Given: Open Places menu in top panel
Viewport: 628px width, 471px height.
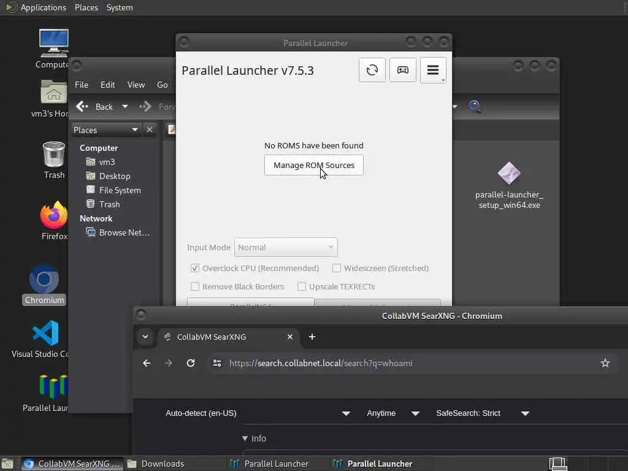Looking at the screenshot, I should pos(86,7).
